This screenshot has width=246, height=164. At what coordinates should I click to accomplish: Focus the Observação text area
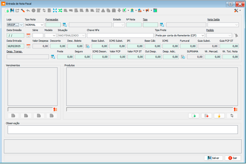123,129
